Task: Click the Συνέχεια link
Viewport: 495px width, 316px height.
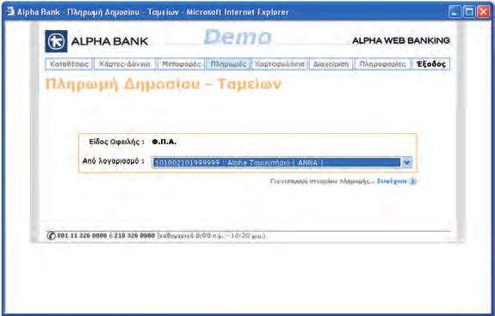Action: pyautogui.click(x=392, y=181)
